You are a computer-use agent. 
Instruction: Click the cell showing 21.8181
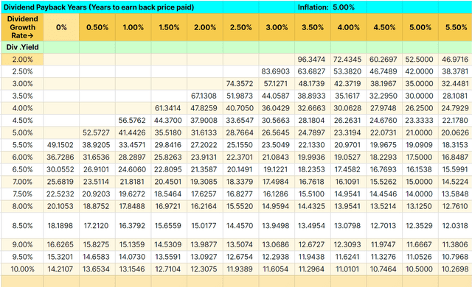133,182
